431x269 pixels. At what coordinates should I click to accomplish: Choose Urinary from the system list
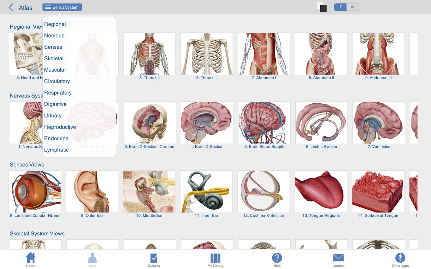pos(53,116)
